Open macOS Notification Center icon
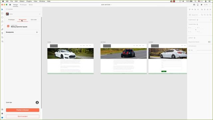Viewport: 213px width, 120px height. [x=209, y=1]
